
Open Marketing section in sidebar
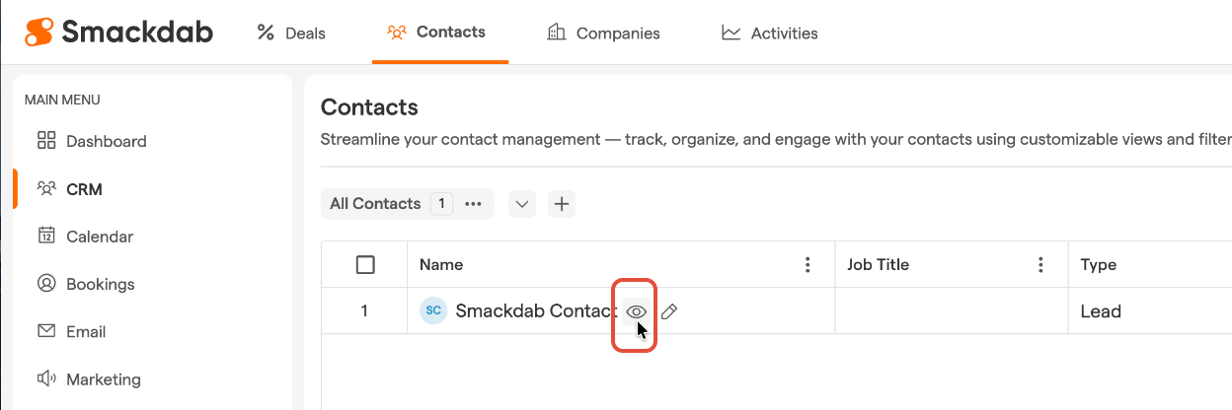103,378
